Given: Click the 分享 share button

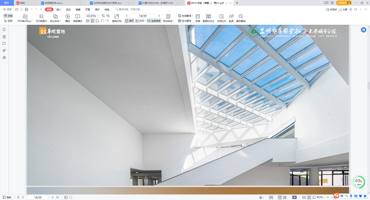Looking at the screenshot, I should pos(343,9).
